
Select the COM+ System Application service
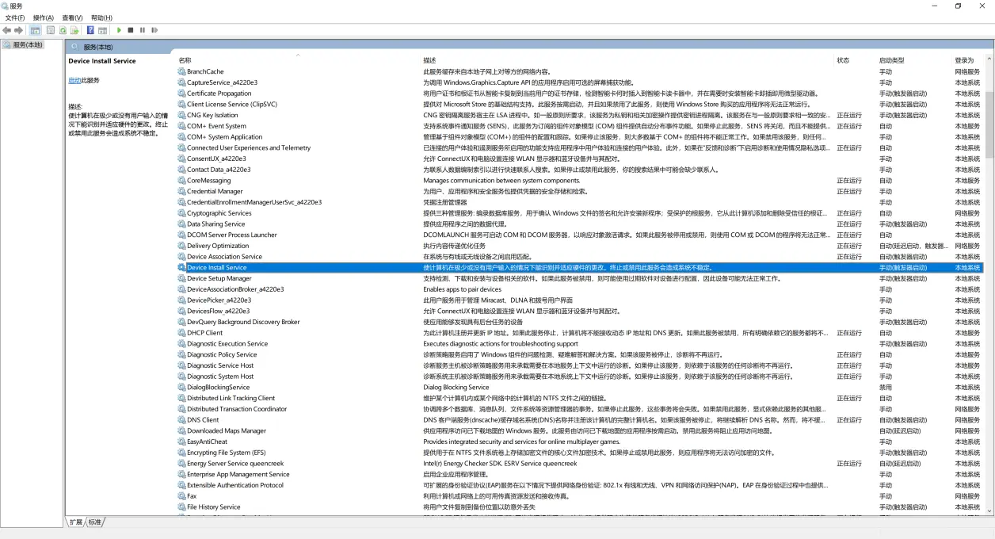pos(224,137)
